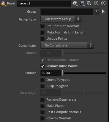Open the Consolidate dropdown menu
This screenshot has height=122, width=109.
67,45
